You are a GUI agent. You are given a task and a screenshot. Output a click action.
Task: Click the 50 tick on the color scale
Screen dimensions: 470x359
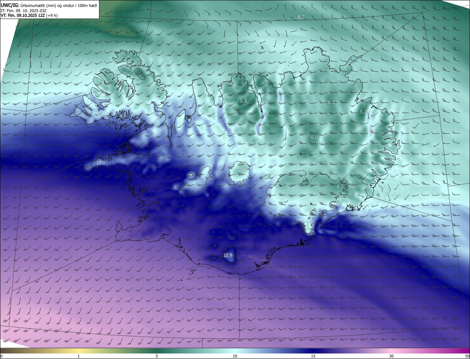pos(467,356)
